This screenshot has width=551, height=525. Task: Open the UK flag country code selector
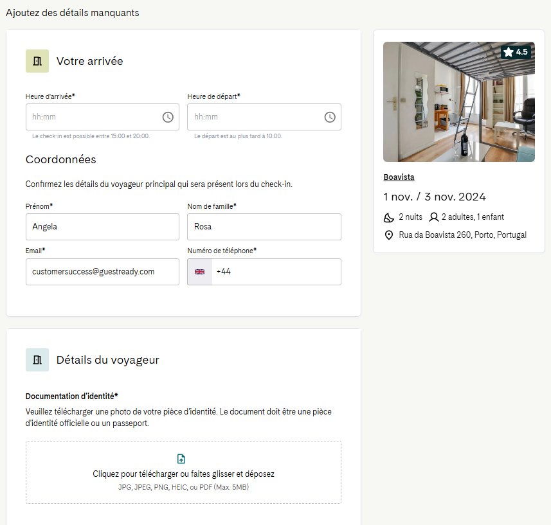click(x=199, y=272)
